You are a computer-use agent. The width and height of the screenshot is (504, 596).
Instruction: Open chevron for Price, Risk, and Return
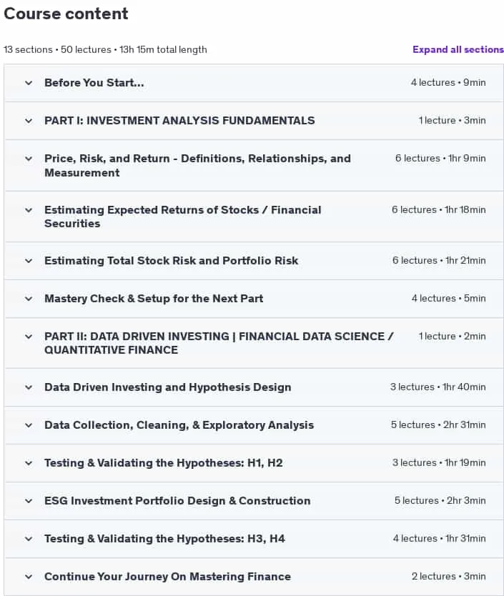click(29, 159)
